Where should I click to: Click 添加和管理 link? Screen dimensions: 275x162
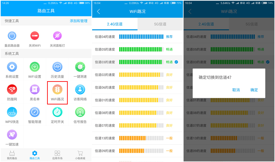78,21
